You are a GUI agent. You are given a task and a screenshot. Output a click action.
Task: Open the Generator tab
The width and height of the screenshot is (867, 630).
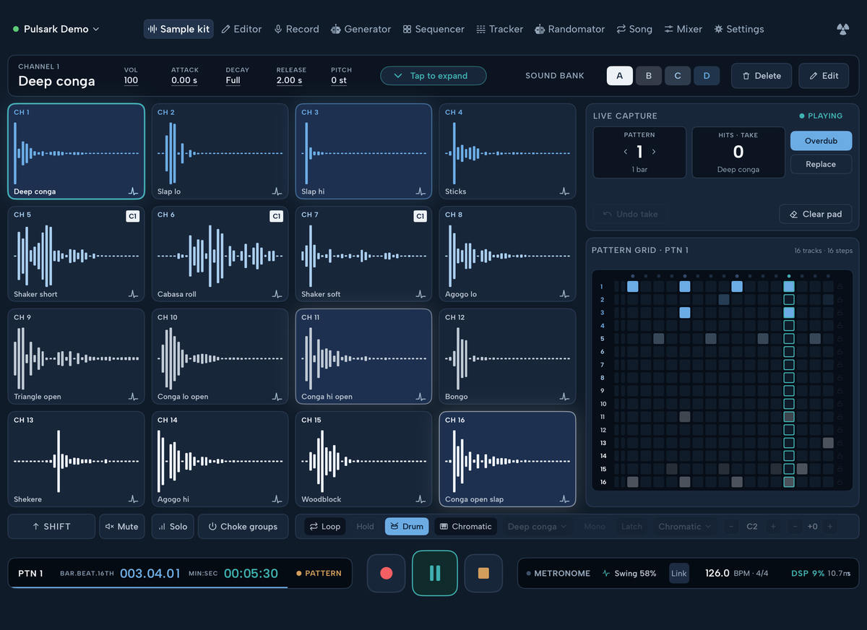tap(361, 29)
